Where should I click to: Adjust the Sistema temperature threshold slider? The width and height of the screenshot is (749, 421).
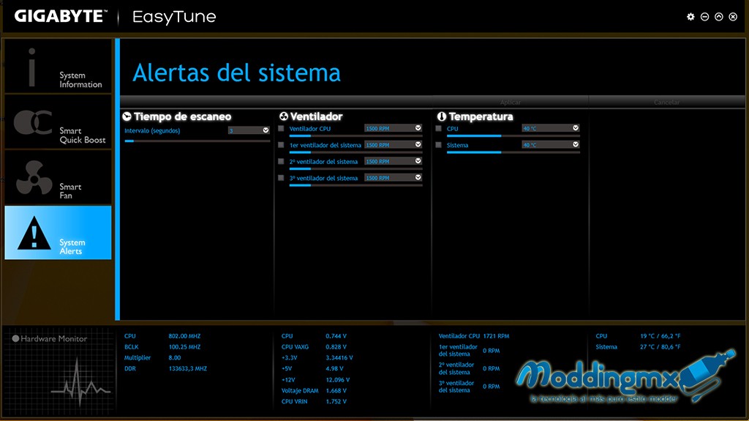pyautogui.click(x=513, y=152)
